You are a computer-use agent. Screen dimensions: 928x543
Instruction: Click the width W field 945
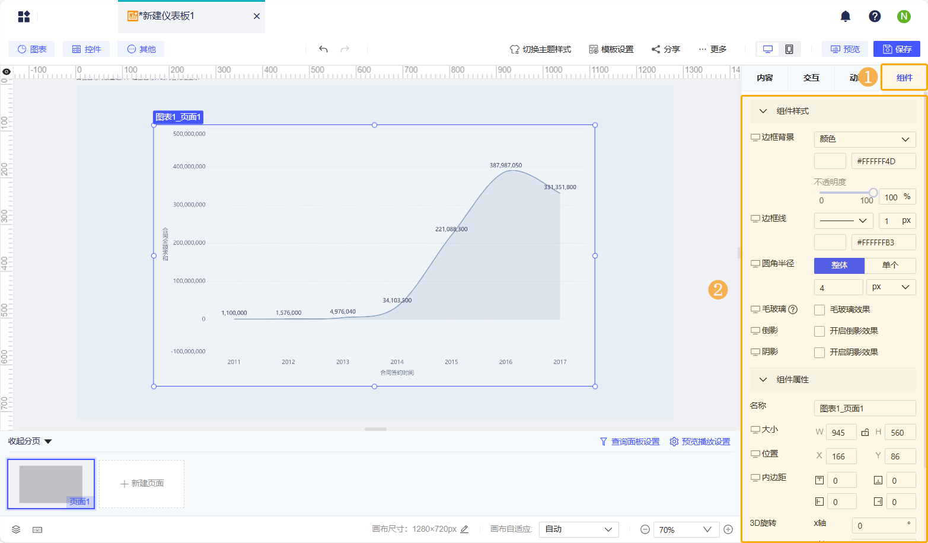click(841, 432)
